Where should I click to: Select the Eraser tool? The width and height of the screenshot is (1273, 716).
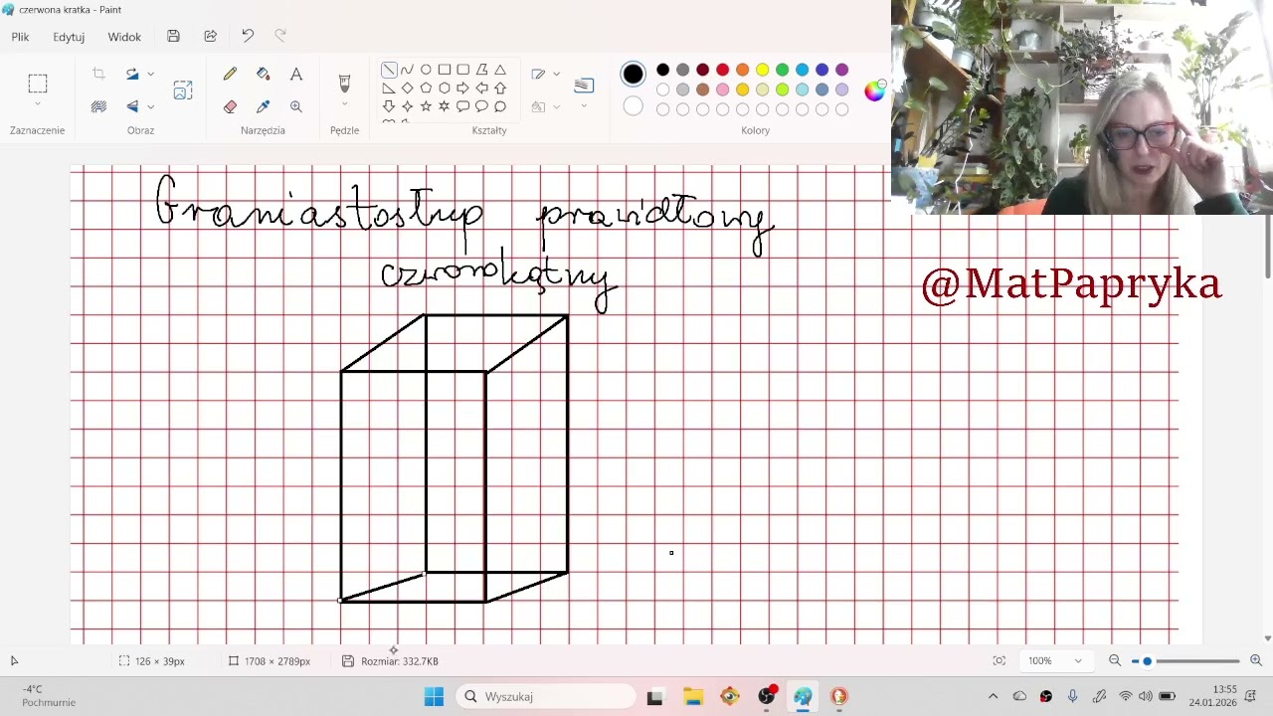tap(230, 106)
